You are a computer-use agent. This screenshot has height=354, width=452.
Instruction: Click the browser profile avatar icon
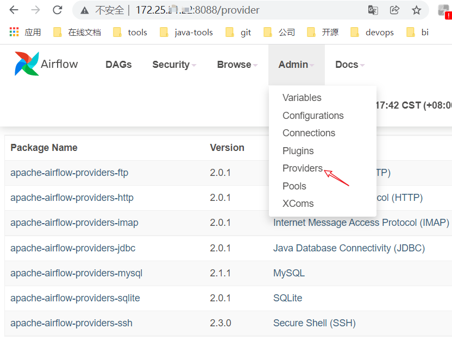(443, 10)
